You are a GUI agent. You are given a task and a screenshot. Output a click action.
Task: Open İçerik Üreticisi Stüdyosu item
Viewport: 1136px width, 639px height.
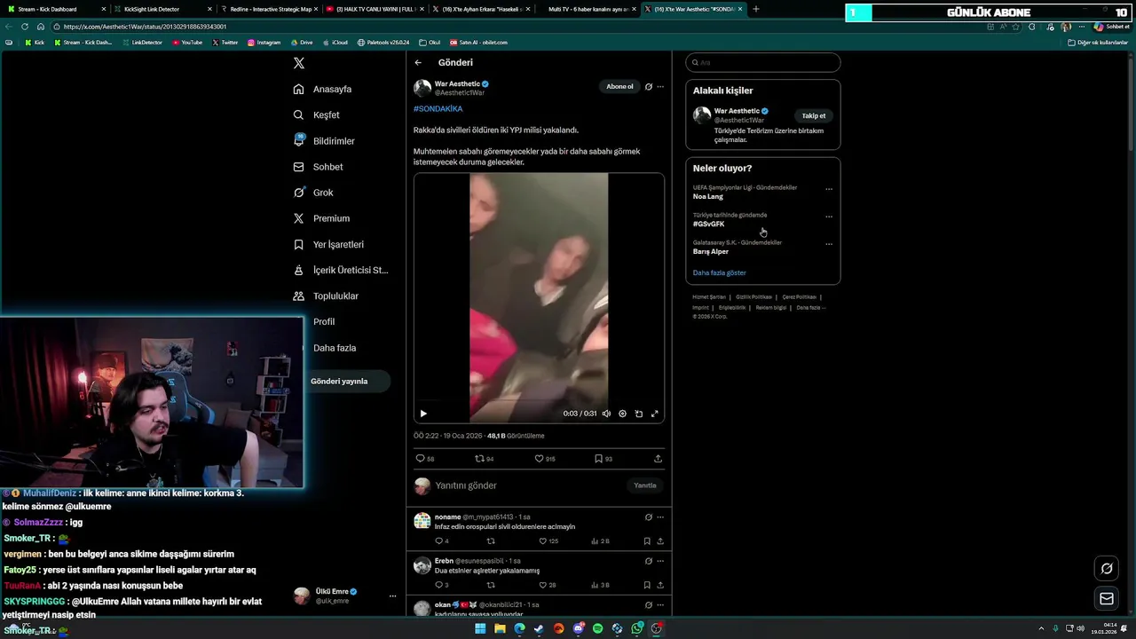click(x=341, y=270)
